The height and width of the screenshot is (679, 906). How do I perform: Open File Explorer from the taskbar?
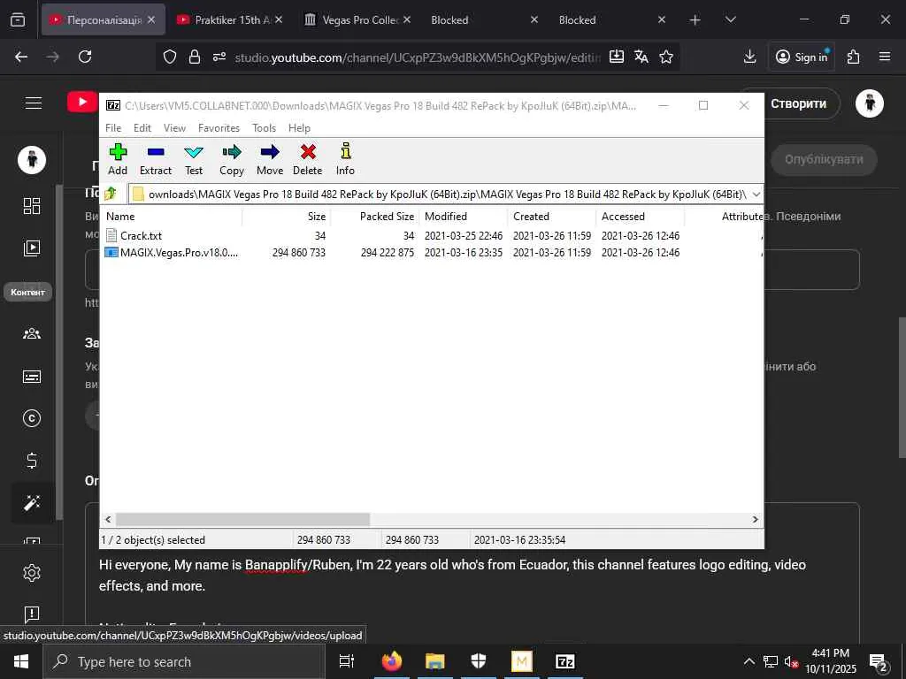(x=435, y=661)
